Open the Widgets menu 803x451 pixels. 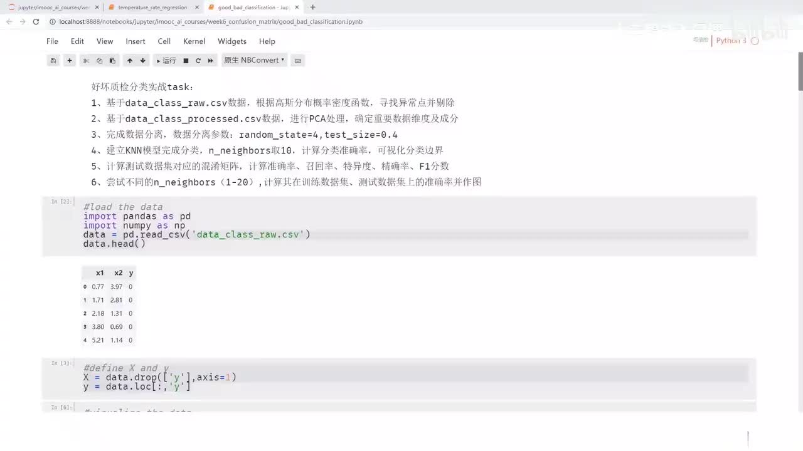(232, 41)
